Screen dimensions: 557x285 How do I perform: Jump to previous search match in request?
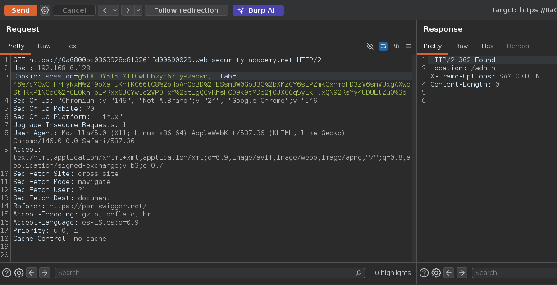[32, 273]
